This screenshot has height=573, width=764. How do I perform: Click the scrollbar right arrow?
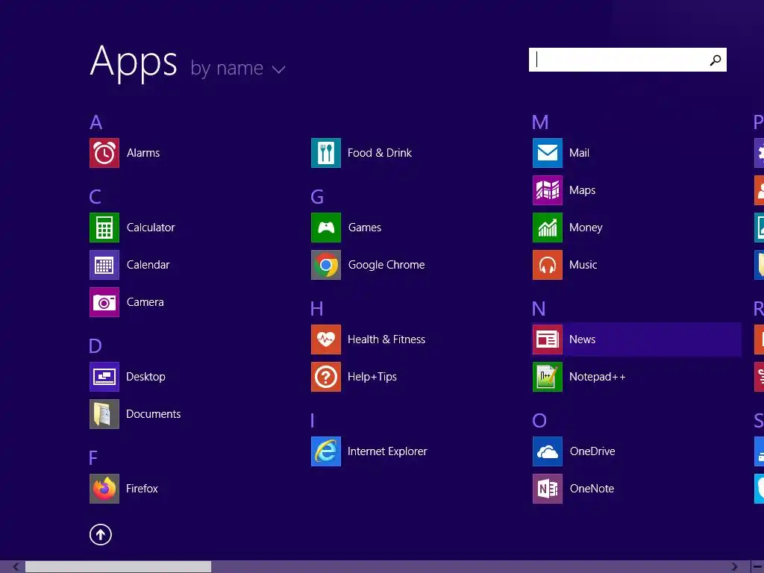(x=734, y=567)
